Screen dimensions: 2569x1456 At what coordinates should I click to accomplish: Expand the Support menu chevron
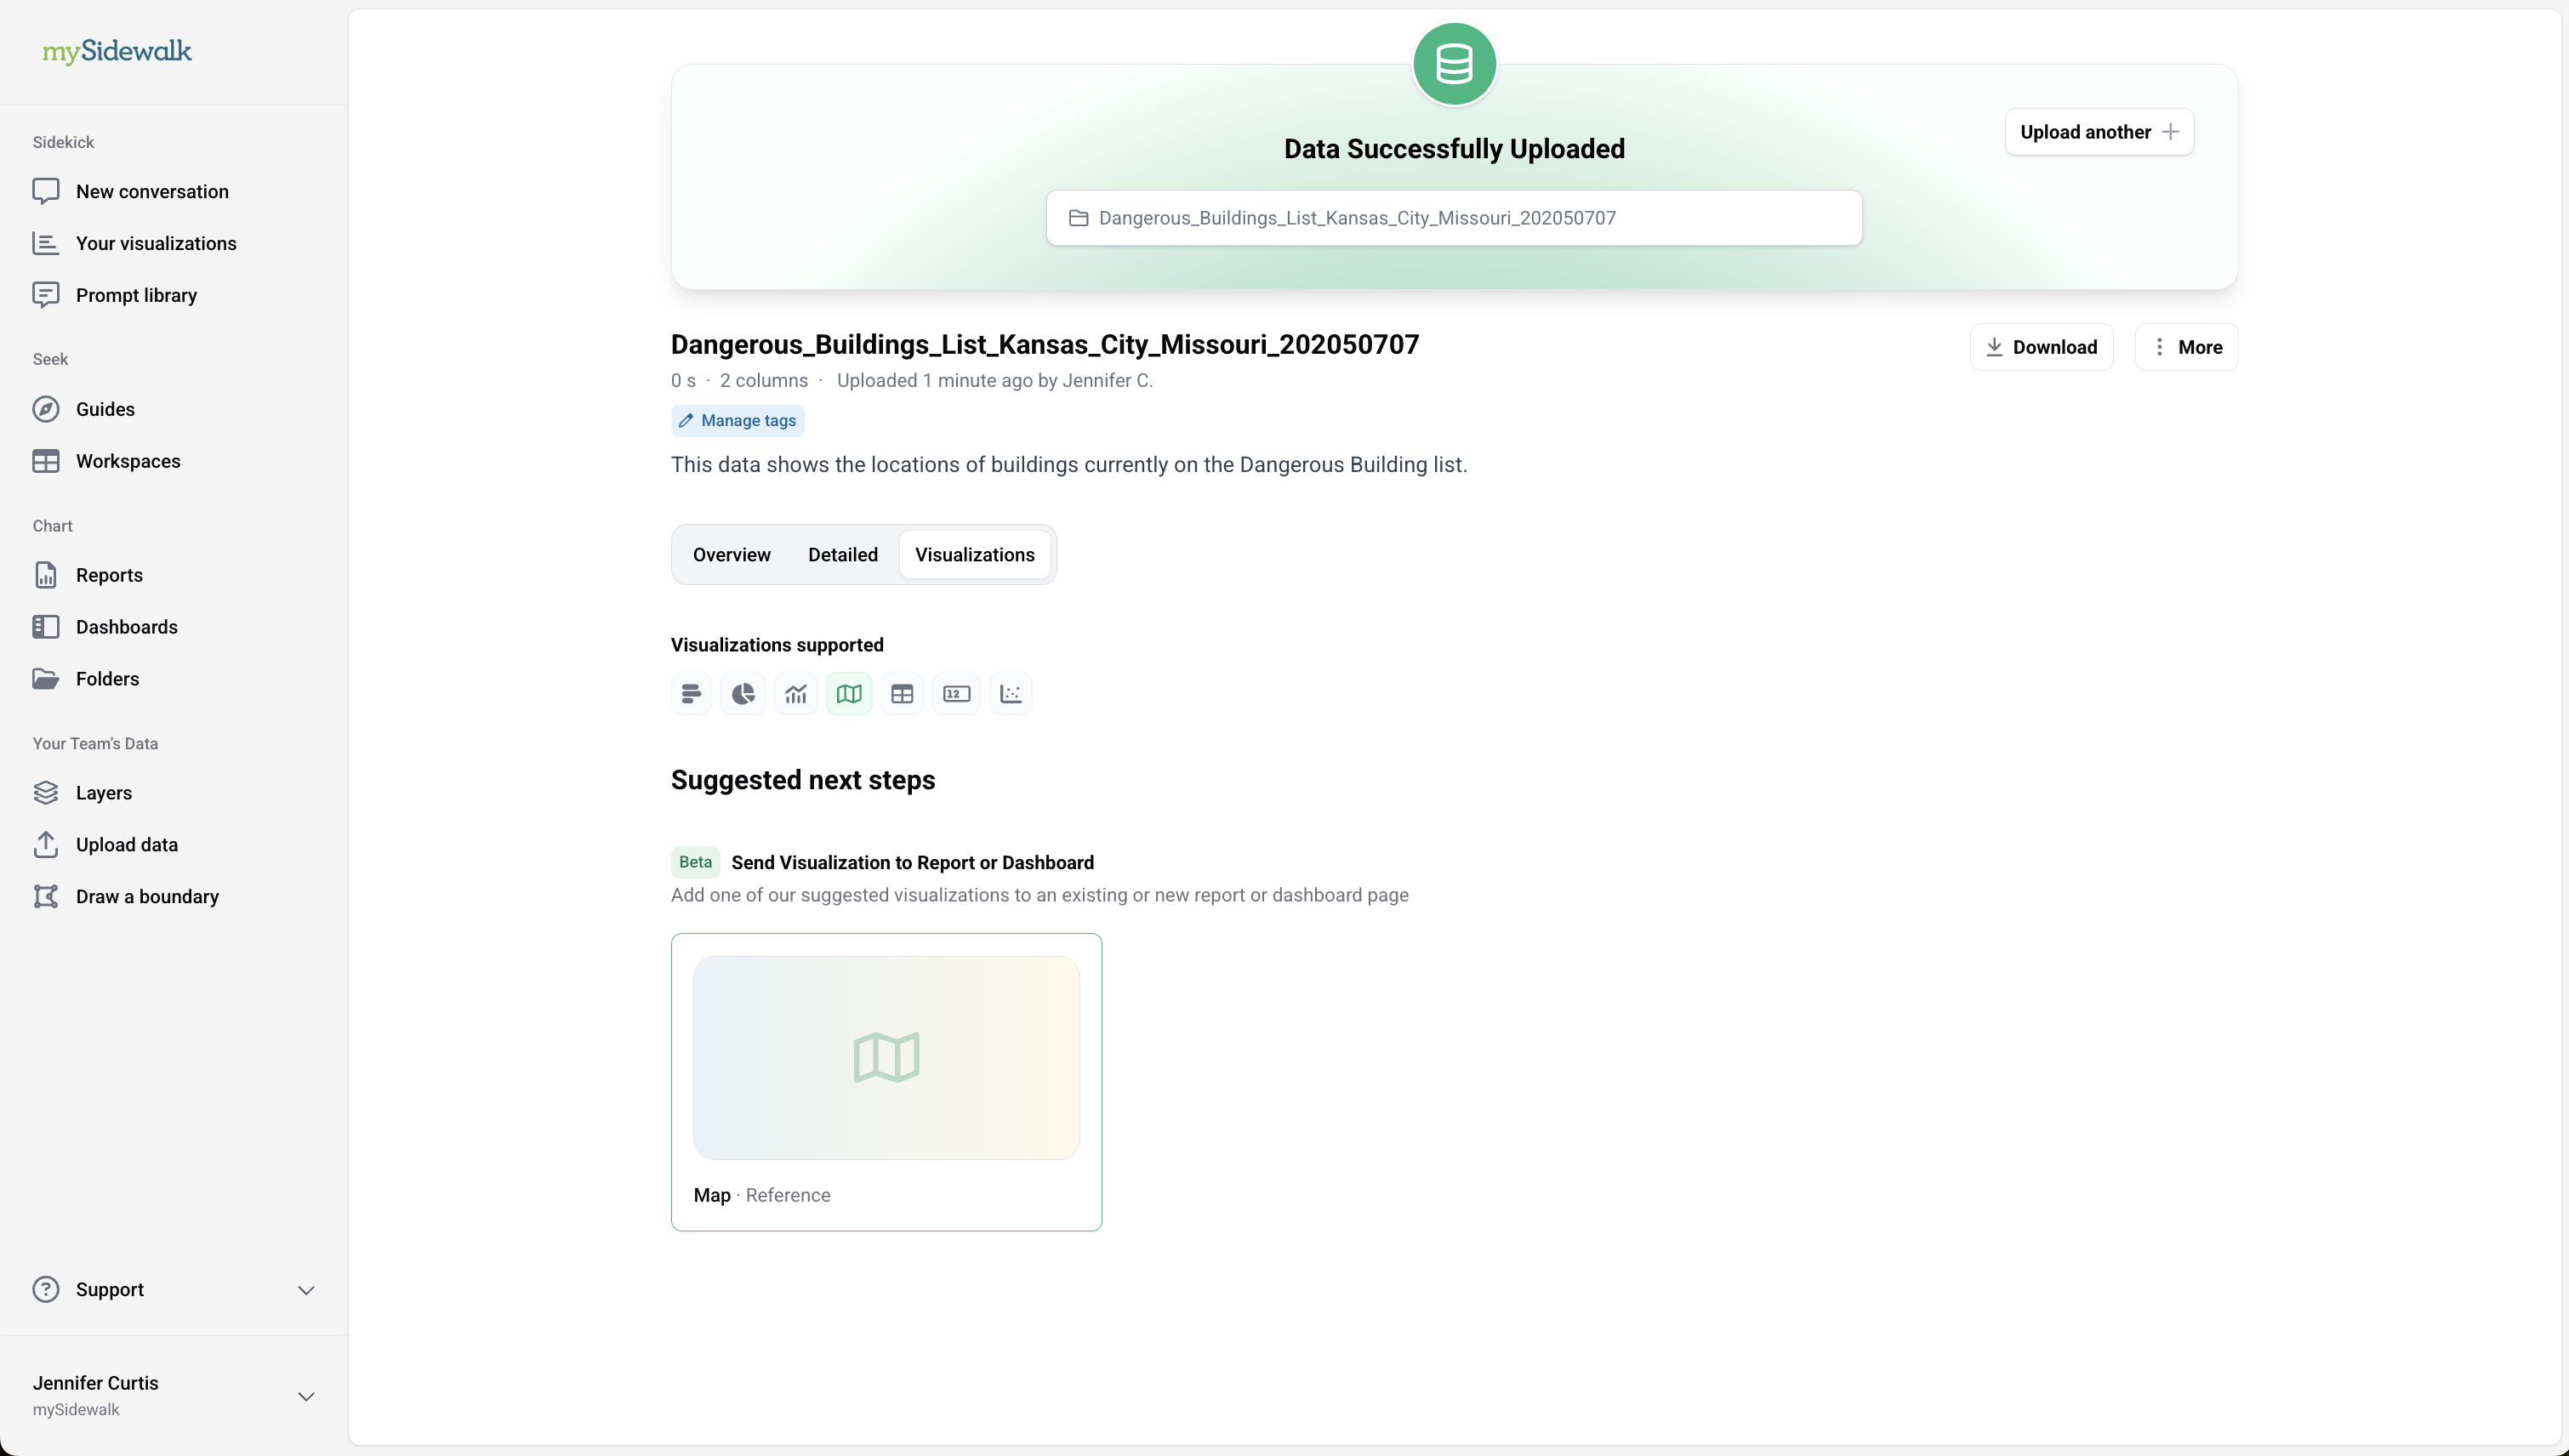coord(306,1290)
